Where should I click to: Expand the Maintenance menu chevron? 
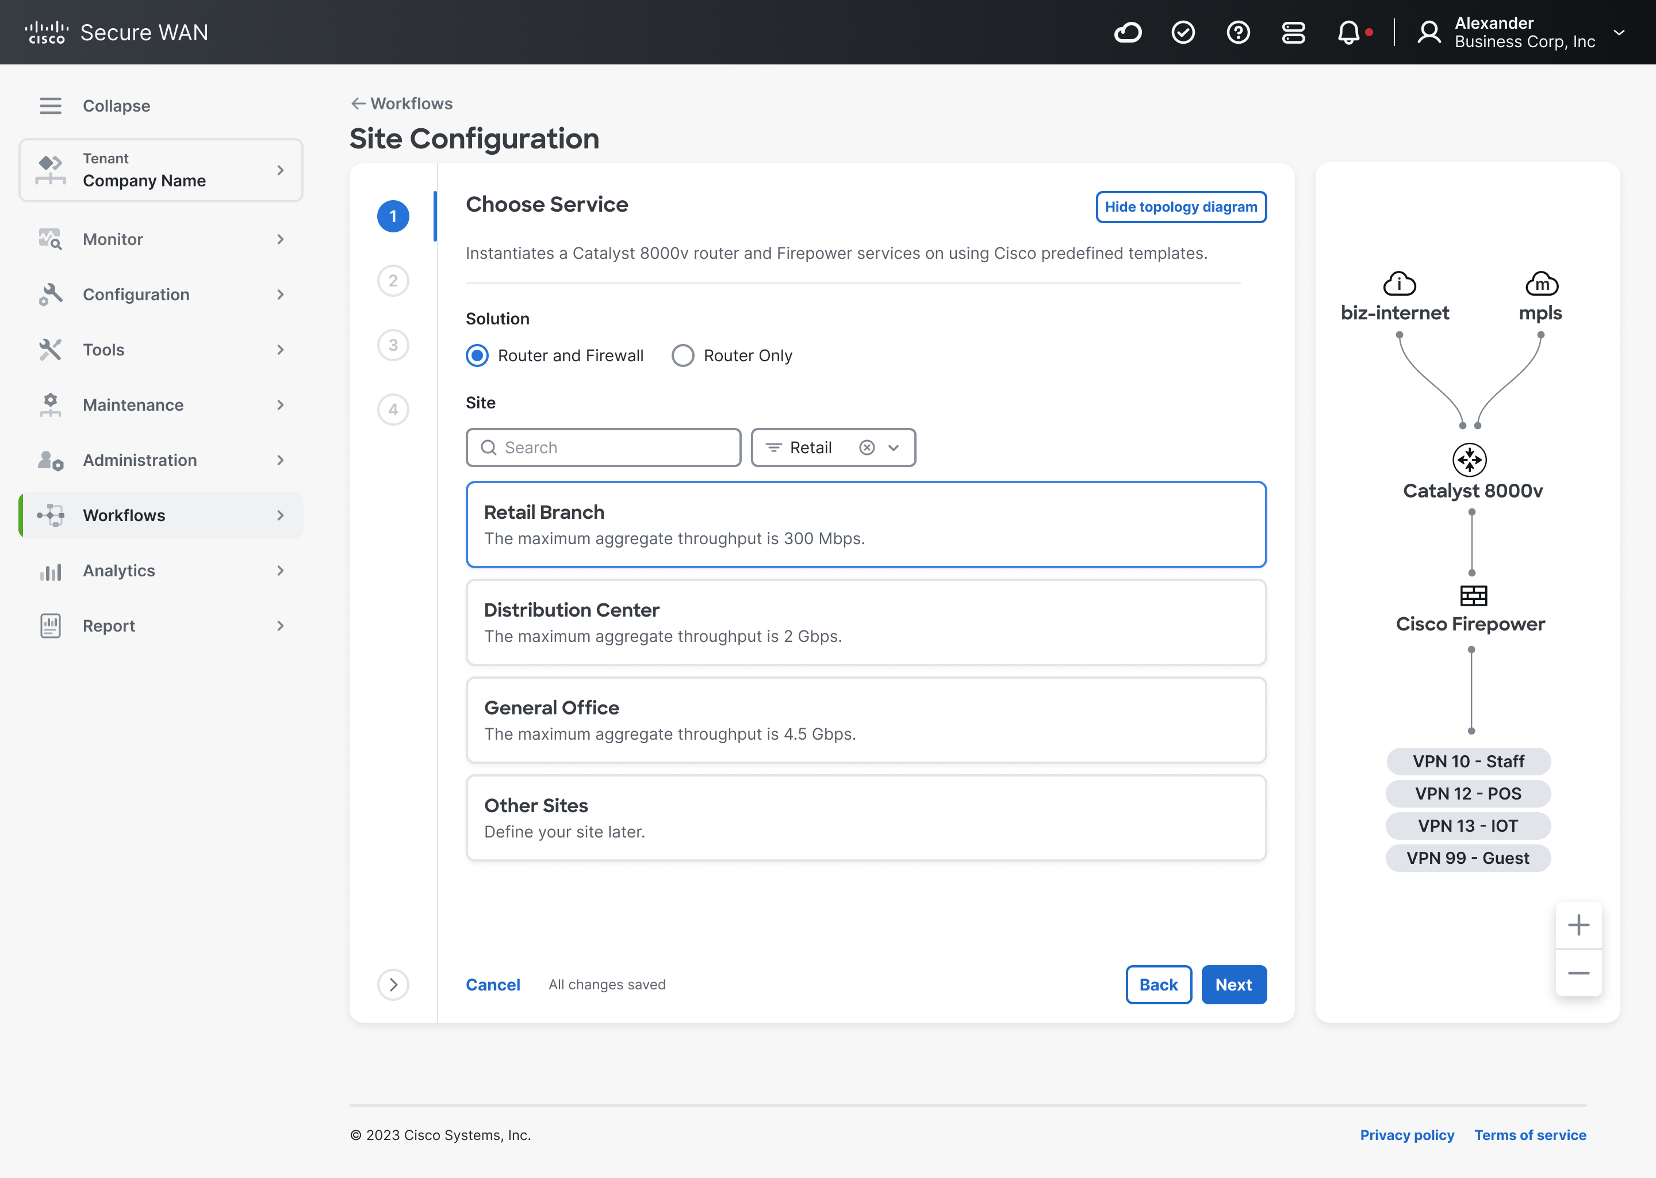(x=281, y=405)
